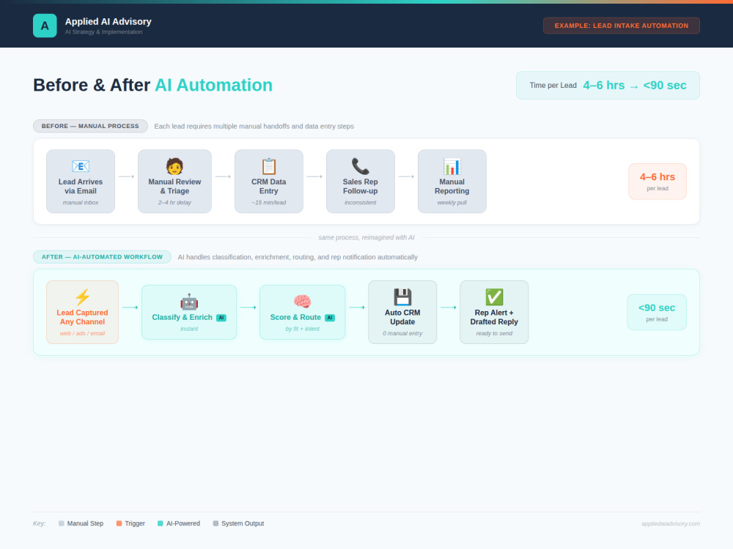The height and width of the screenshot is (549, 733).
Task: Click the "Classify & Enrich" title text
Action: [x=183, y=318]
